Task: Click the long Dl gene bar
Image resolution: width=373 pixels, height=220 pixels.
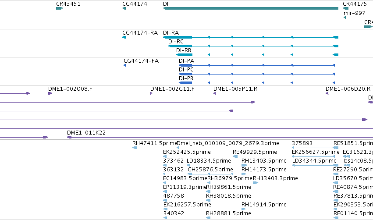Action: [251, 8]
